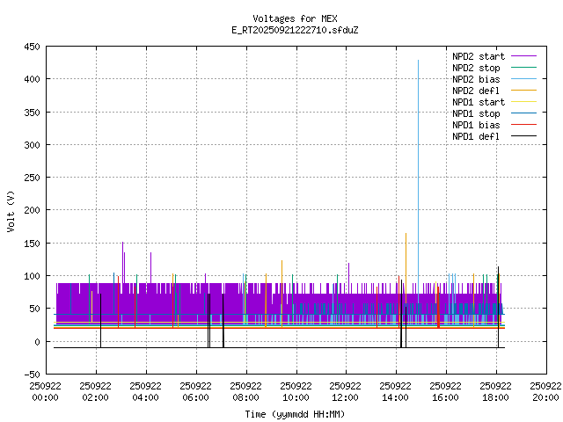Viewport: 563px width, 422px height.
Task: Select the NPD2 bias legend entry
Action: point(476,78)
